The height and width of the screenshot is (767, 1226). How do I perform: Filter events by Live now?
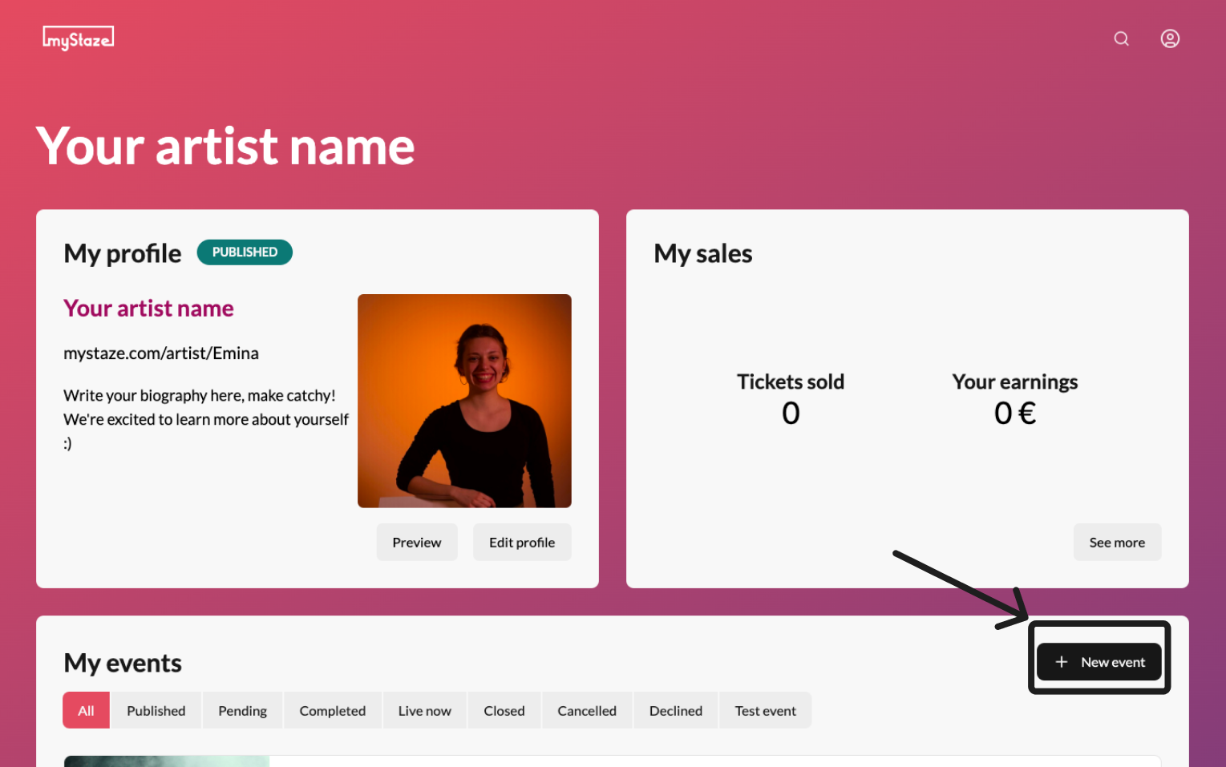[x=425, y=711]
